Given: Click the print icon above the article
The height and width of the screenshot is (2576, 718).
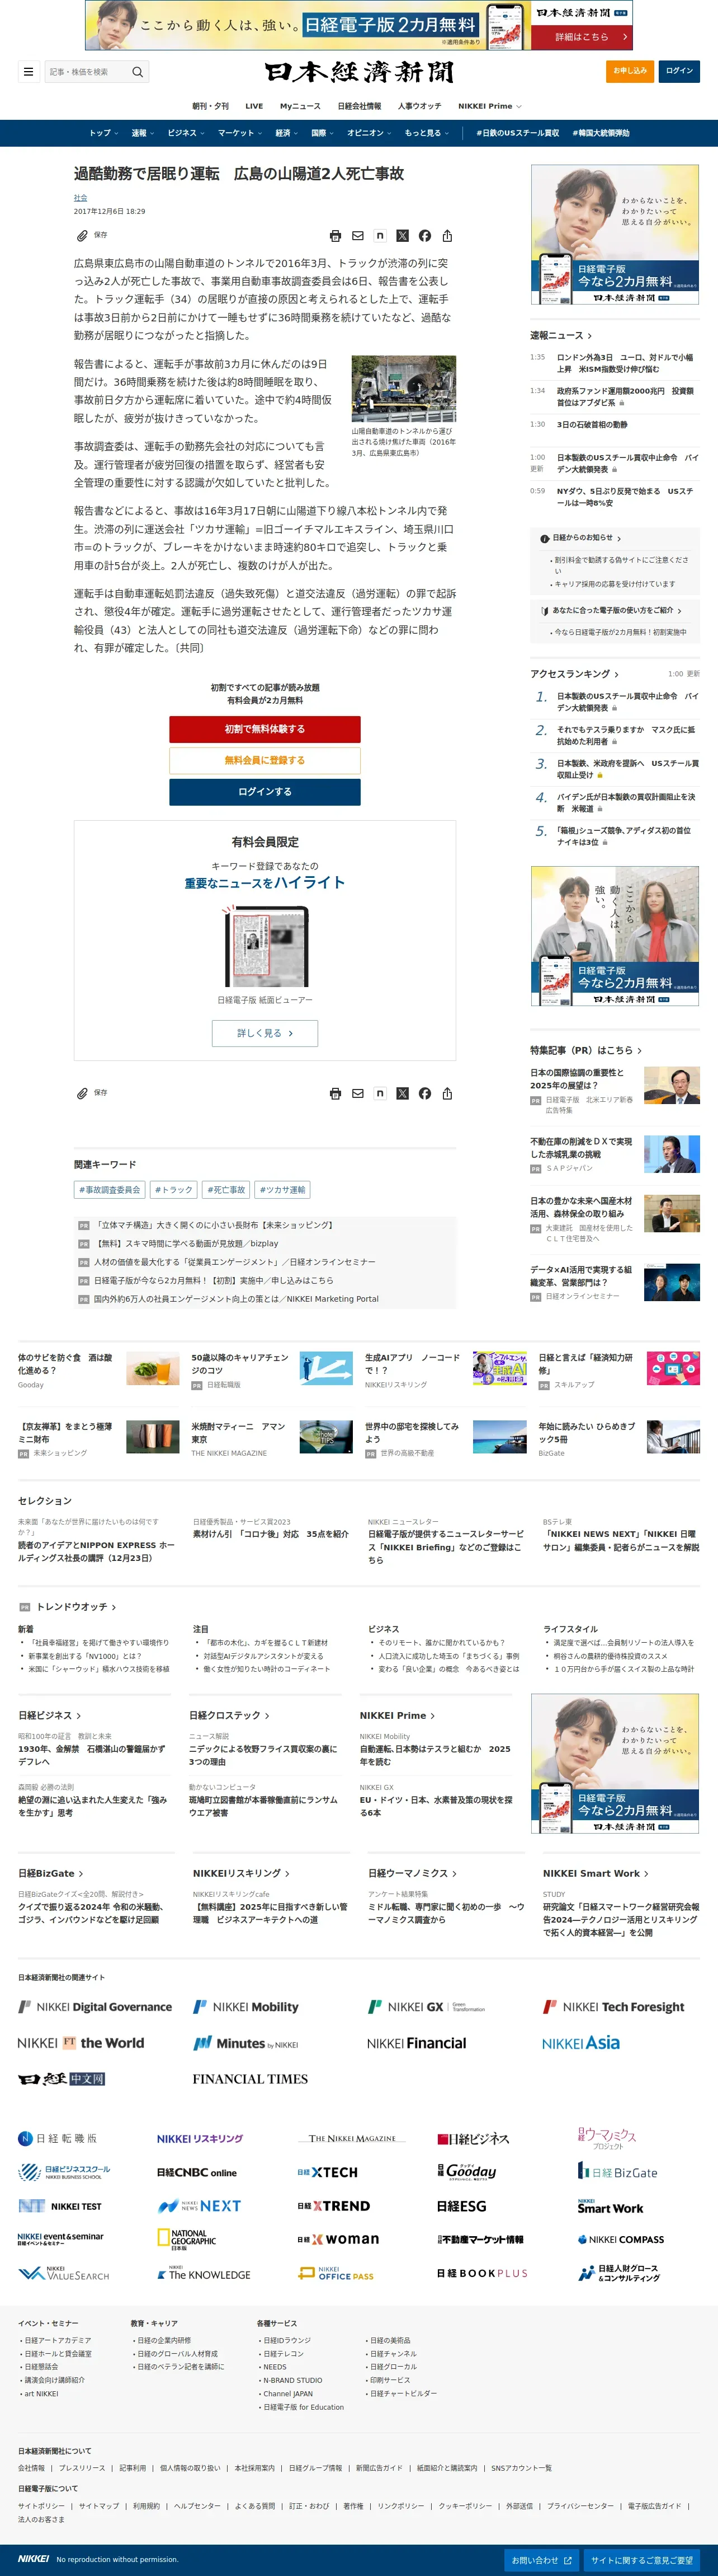Looking at the screenshot, I should (336, 236).
